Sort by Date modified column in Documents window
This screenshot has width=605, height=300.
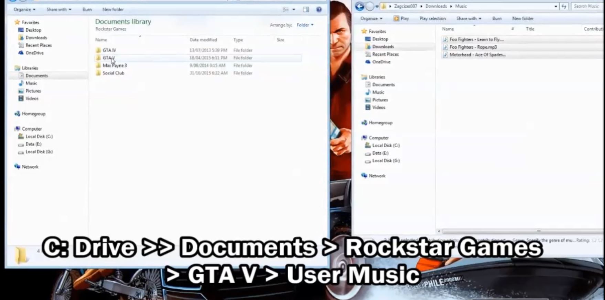coord(203,40)
